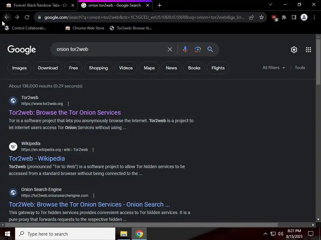The width and height of the screenshot is (321, 240).
Task: Clear the search box with X
Action: pyautogui.click(x=170, y=49)
